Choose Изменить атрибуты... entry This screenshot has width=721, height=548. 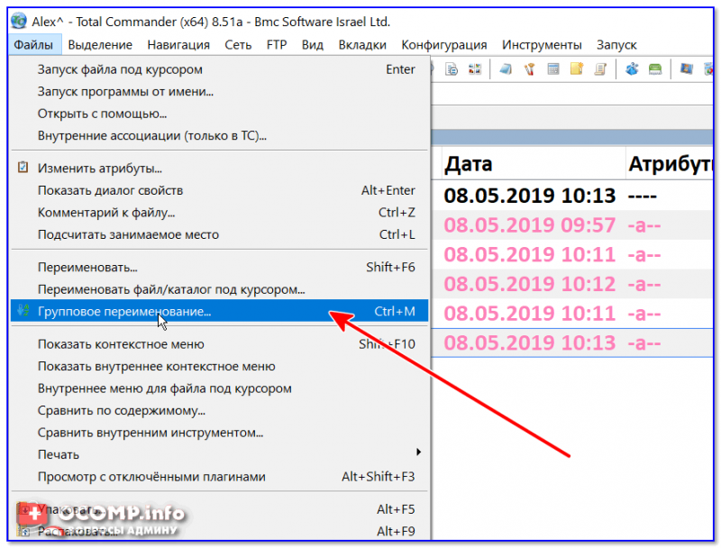(219, 169)
